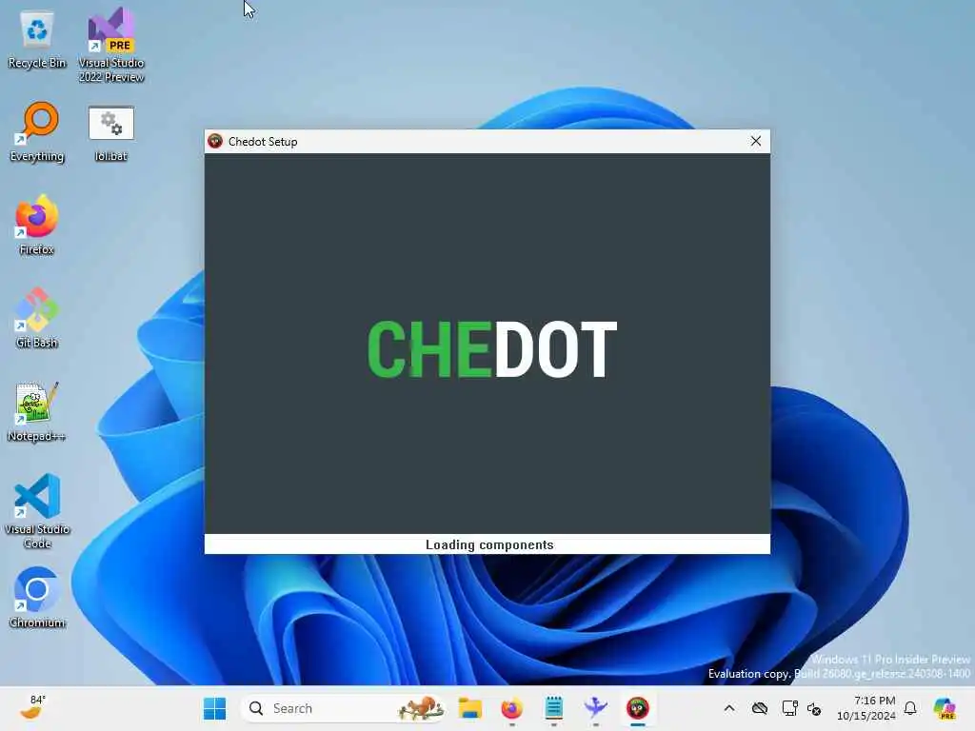Close the Chedot Setup window
Image resolution: width=975 pixels, height=731 pixels.
pos(755,141)
